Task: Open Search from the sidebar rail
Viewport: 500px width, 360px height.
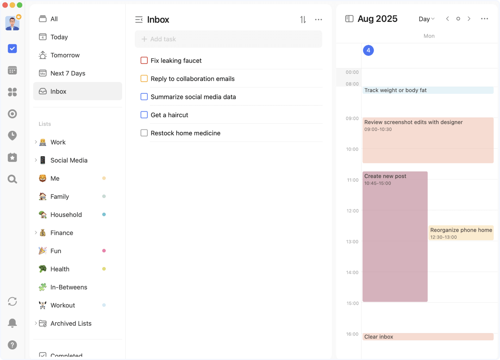Action: tap(12, 179)
